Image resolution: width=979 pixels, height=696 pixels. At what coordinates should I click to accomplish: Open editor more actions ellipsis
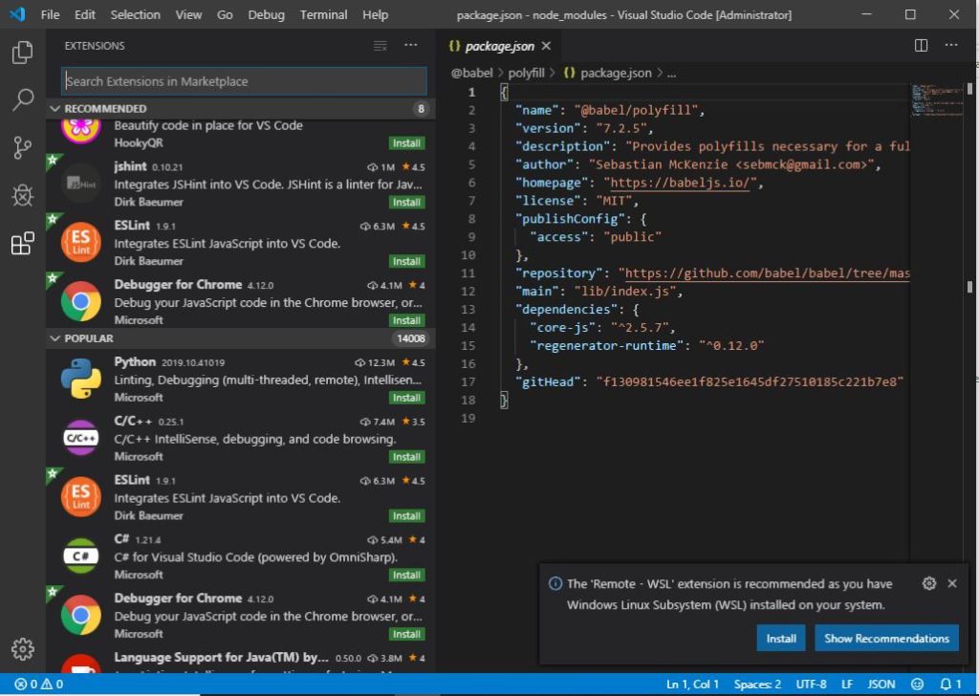click(951, 45)
